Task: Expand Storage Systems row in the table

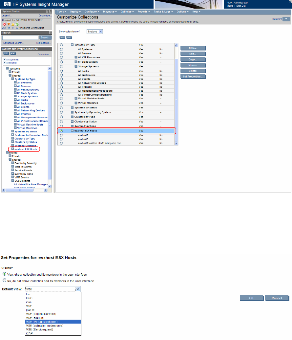Action: point(76,66)
